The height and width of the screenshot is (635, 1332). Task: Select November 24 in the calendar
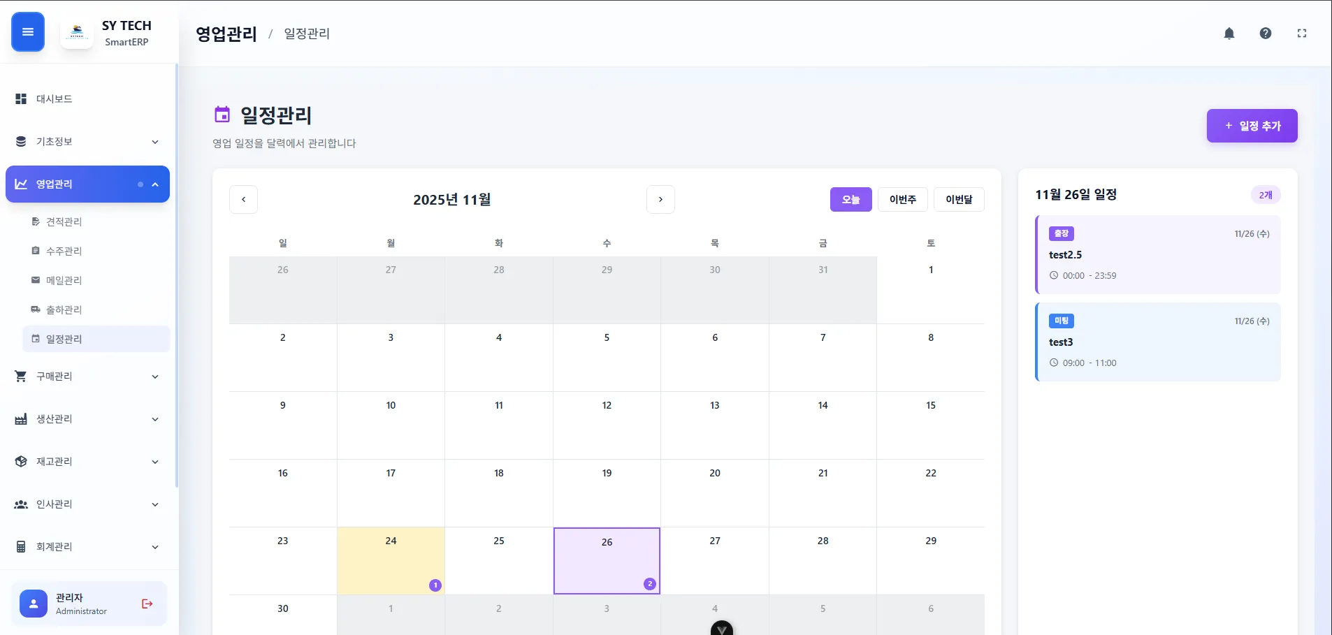click(x=391, y=561)
